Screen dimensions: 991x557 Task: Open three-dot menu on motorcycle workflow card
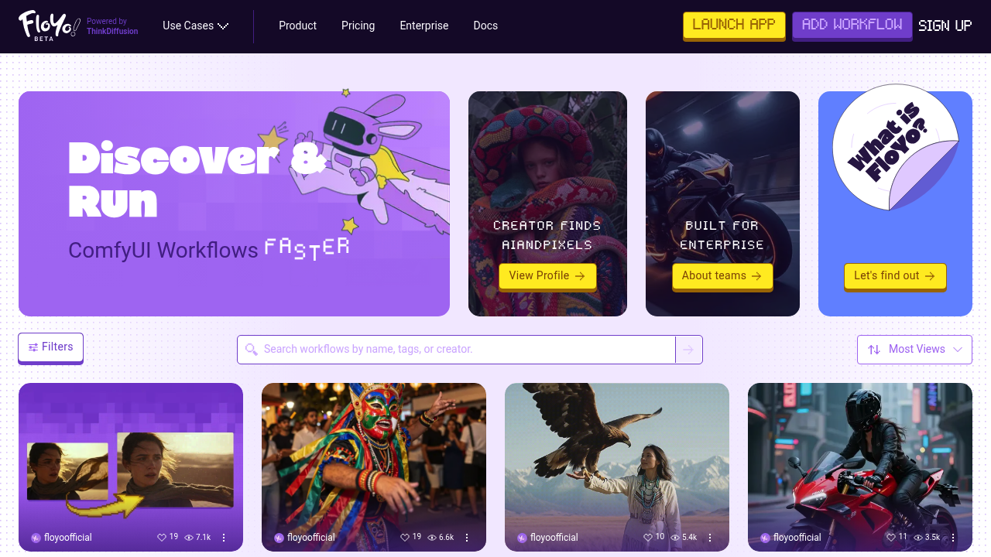(953, 538)
